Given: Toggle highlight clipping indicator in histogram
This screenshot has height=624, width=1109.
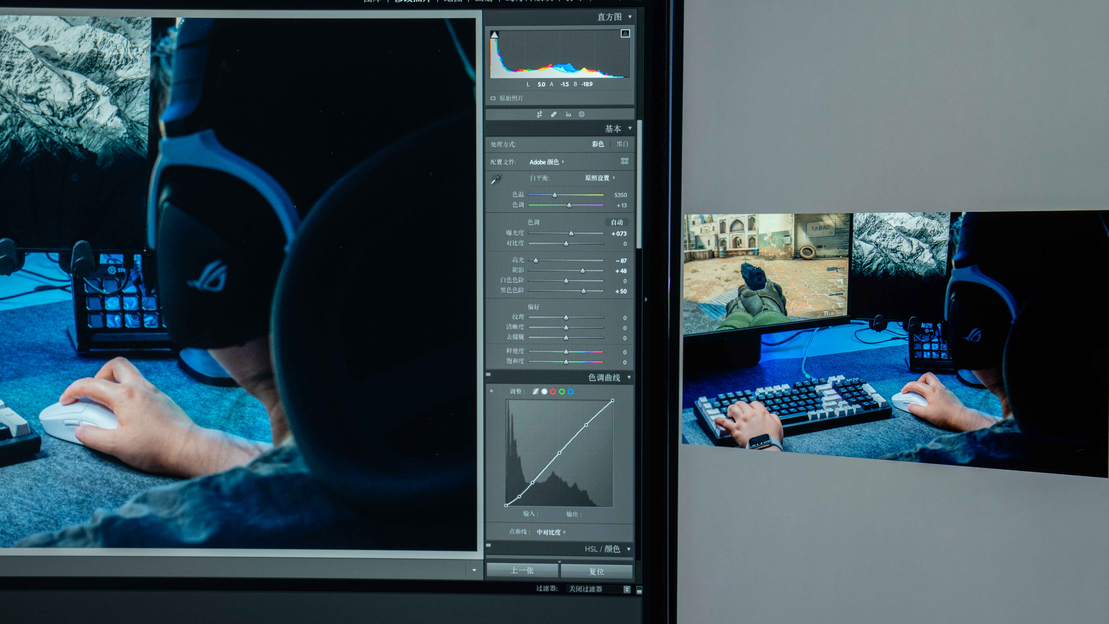Looking at the screenshot, I should click(x=625, y=34).
